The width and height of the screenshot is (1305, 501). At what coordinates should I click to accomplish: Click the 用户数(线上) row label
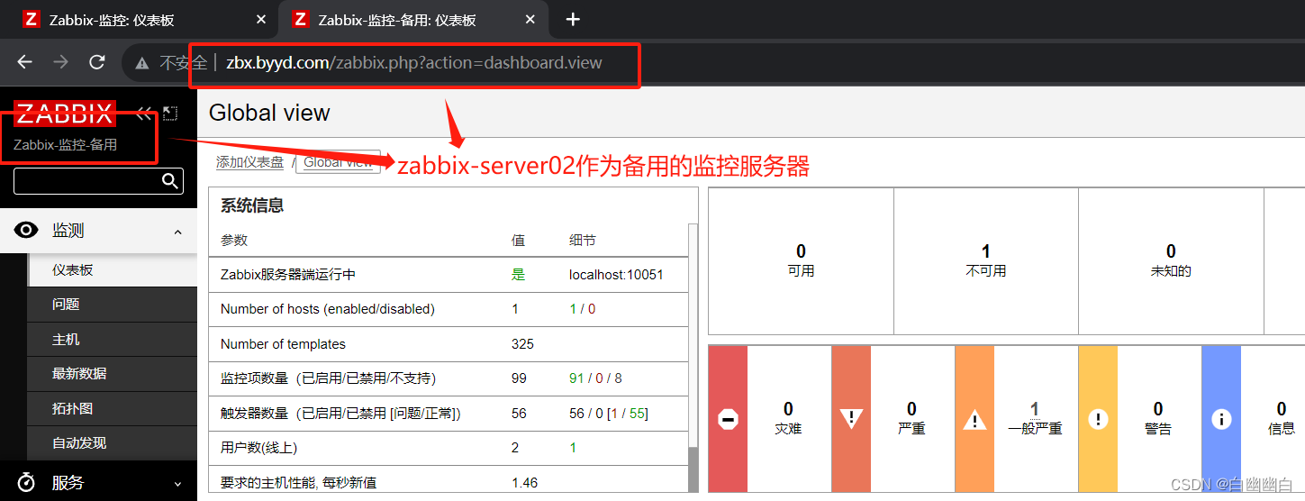(259, 448)
